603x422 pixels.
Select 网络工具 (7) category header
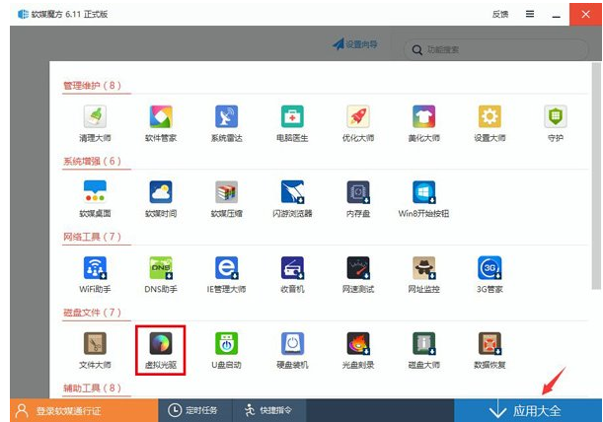point(92,237)
